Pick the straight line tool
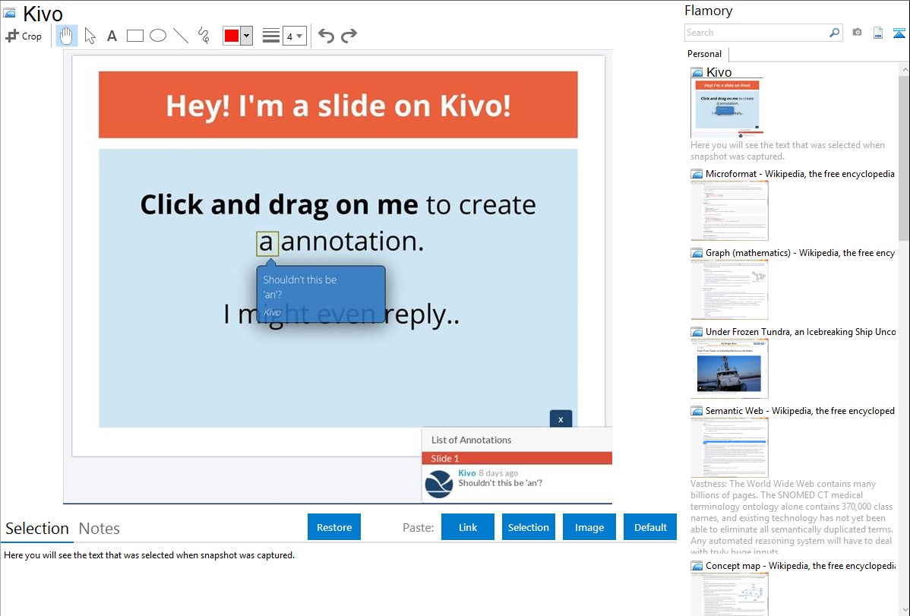The height and width of the screenshot is (616, 910). pyautogui.click(x=181, y=36)
